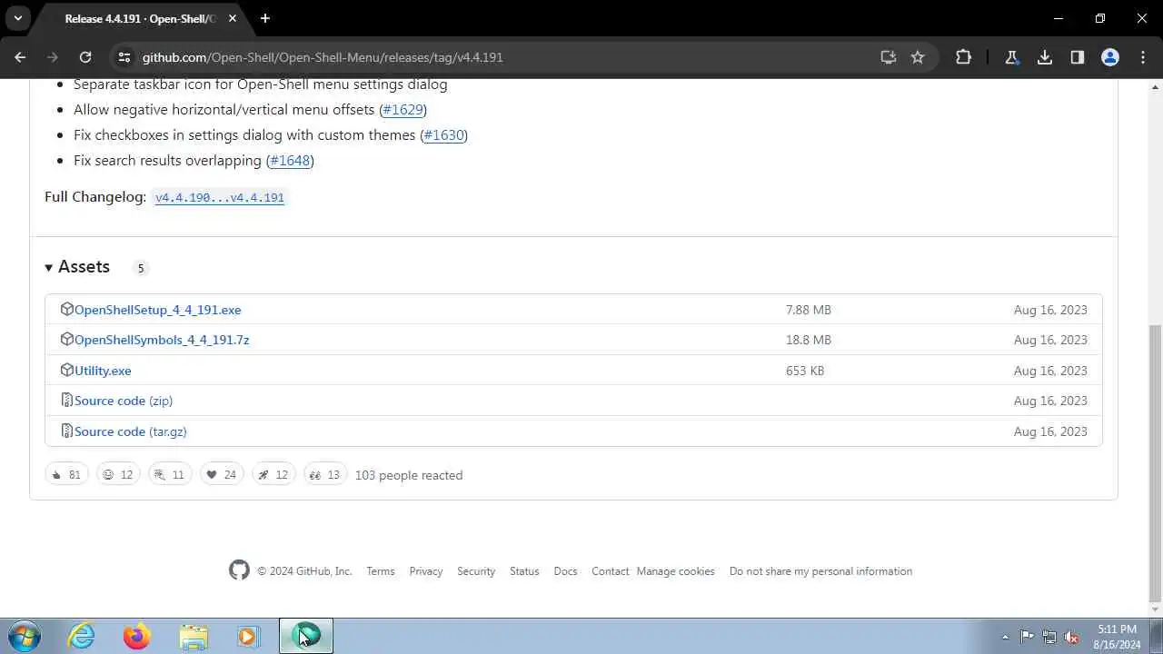Toggle heart reaction with 24
This screenshot has height=654, width=1163.
click(222, 475)
